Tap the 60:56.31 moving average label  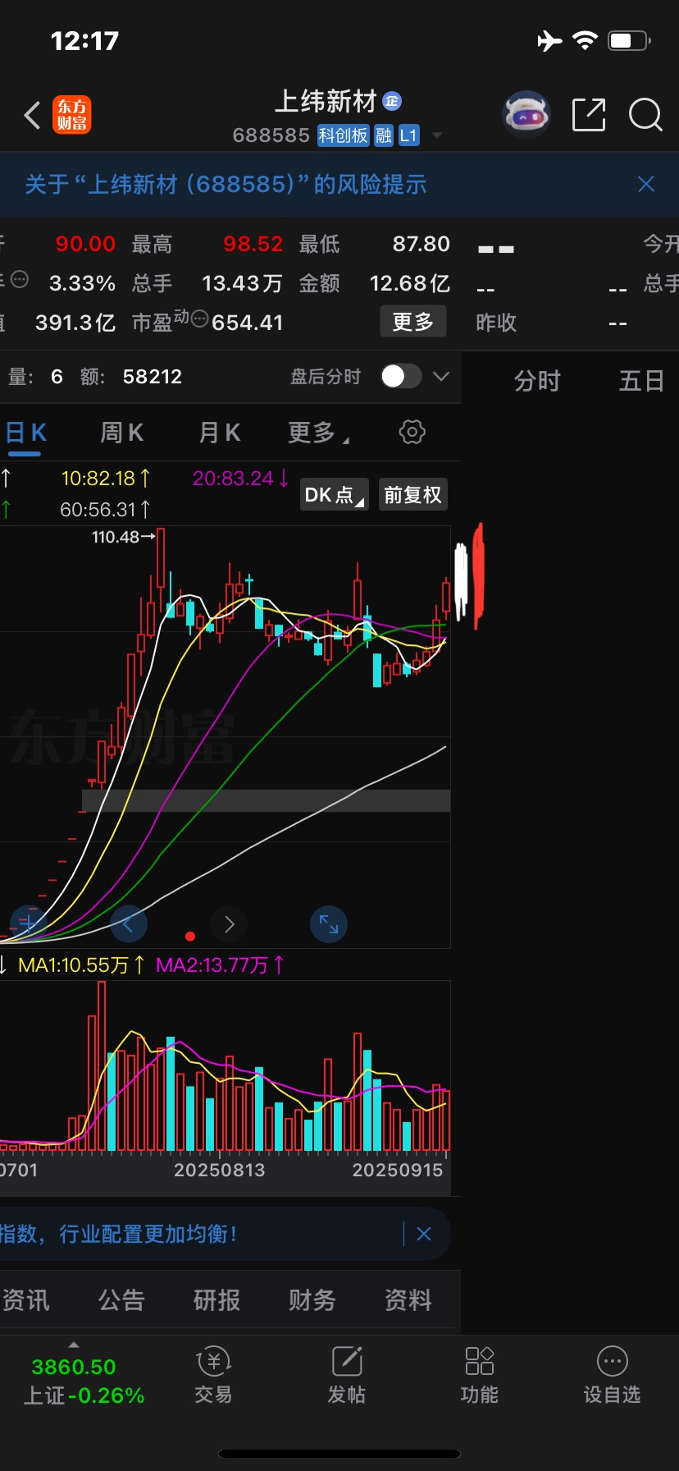(x=105, y=510)
